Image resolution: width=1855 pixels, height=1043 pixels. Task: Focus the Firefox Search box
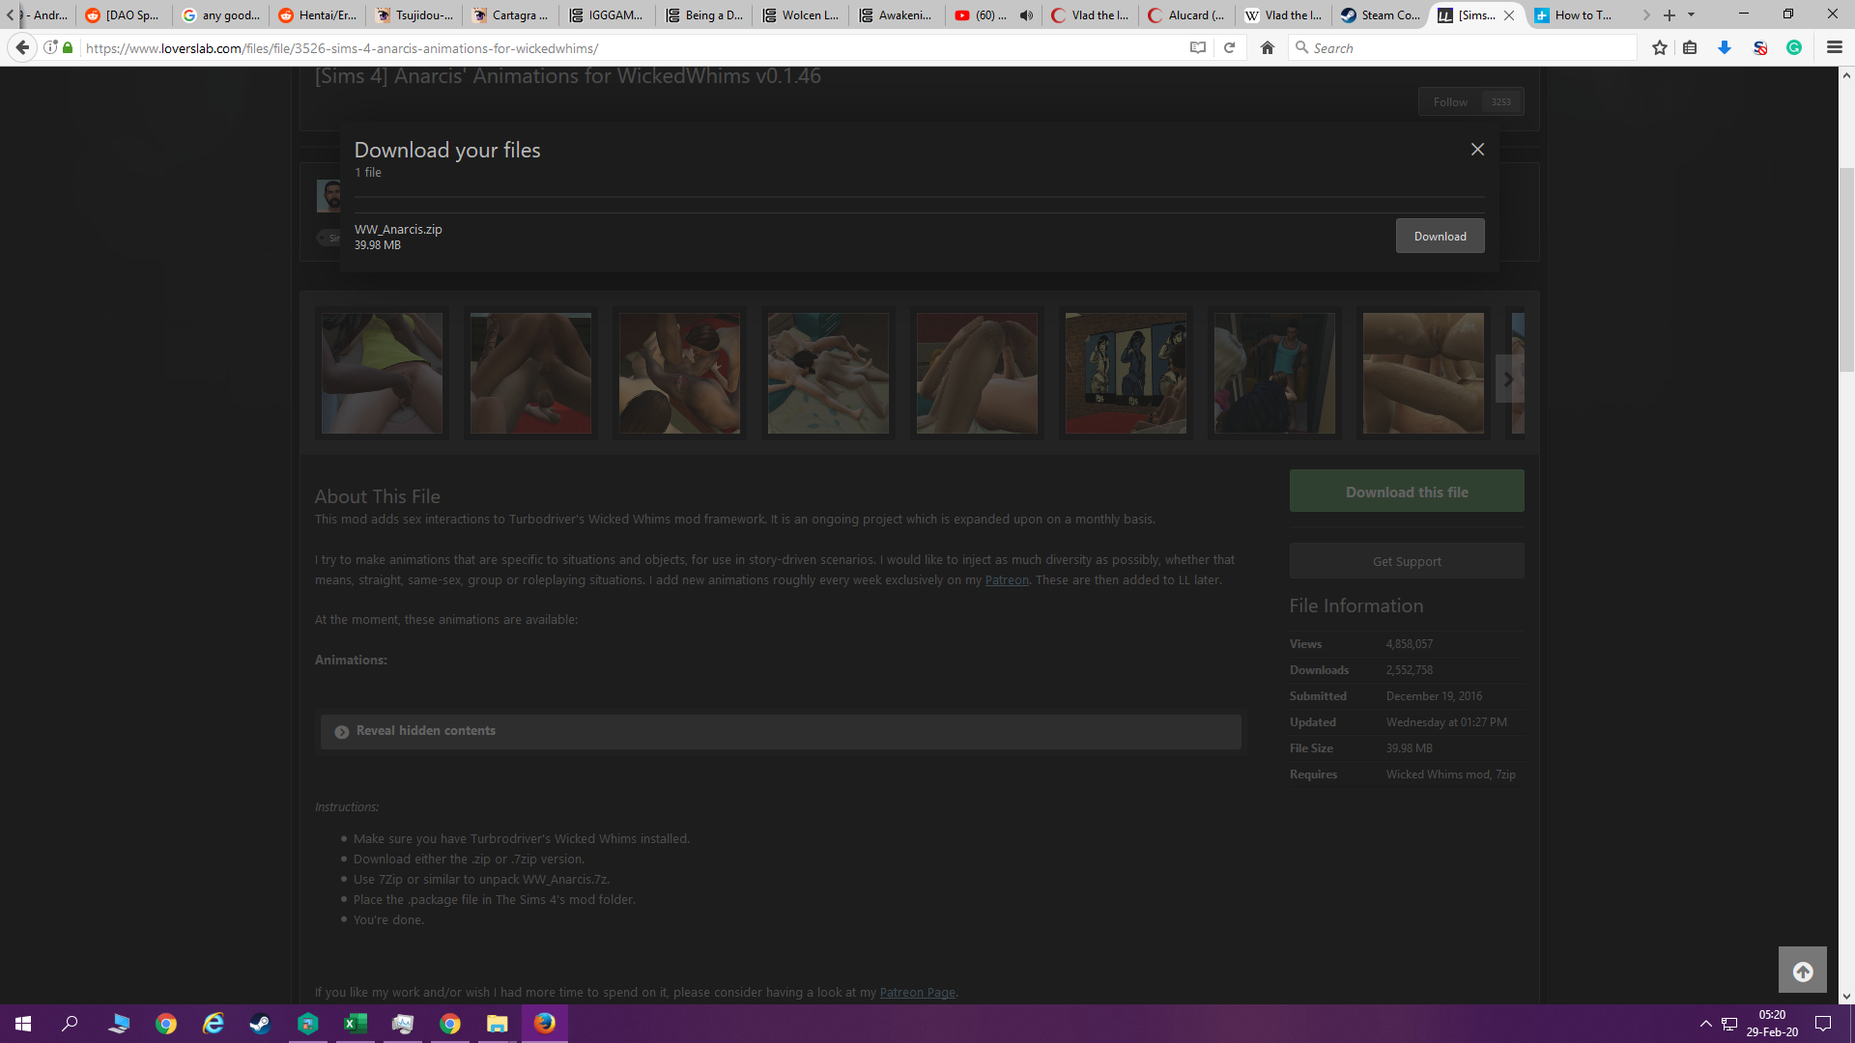coord(1464,47)
